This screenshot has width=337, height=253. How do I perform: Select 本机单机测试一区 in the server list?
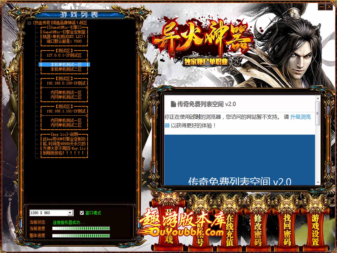point(66,65)
